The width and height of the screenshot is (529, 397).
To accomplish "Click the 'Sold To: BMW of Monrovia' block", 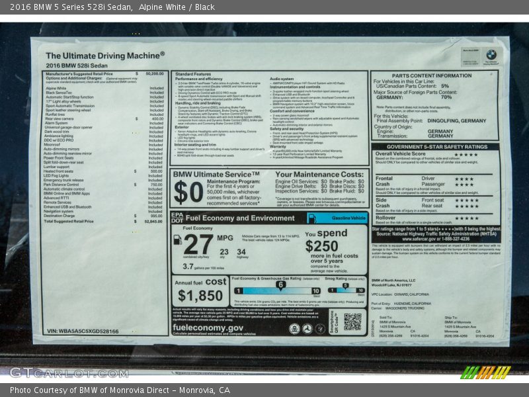I will point(404,327).
